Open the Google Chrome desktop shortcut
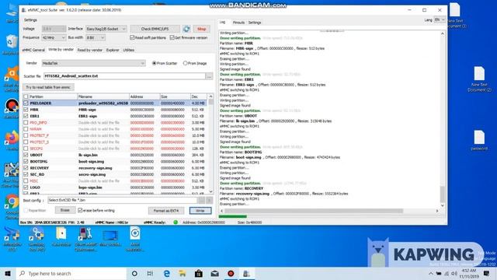Image resolution: width=497 pixels, height=280 pixels. coord(12,206)
